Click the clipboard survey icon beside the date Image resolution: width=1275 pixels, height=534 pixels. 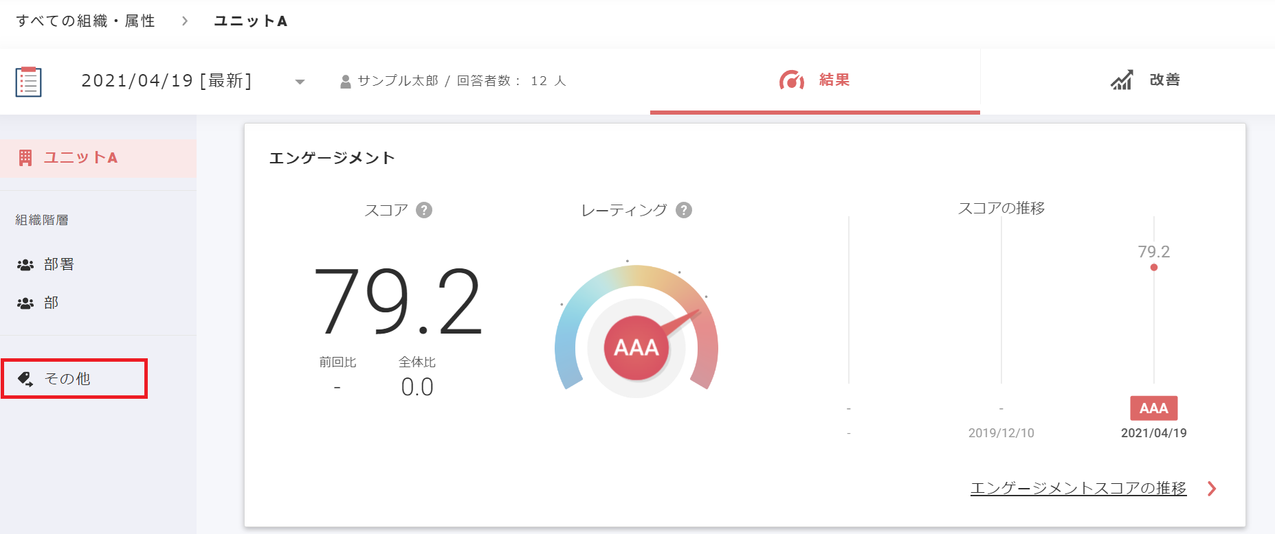tap(27, 80)
